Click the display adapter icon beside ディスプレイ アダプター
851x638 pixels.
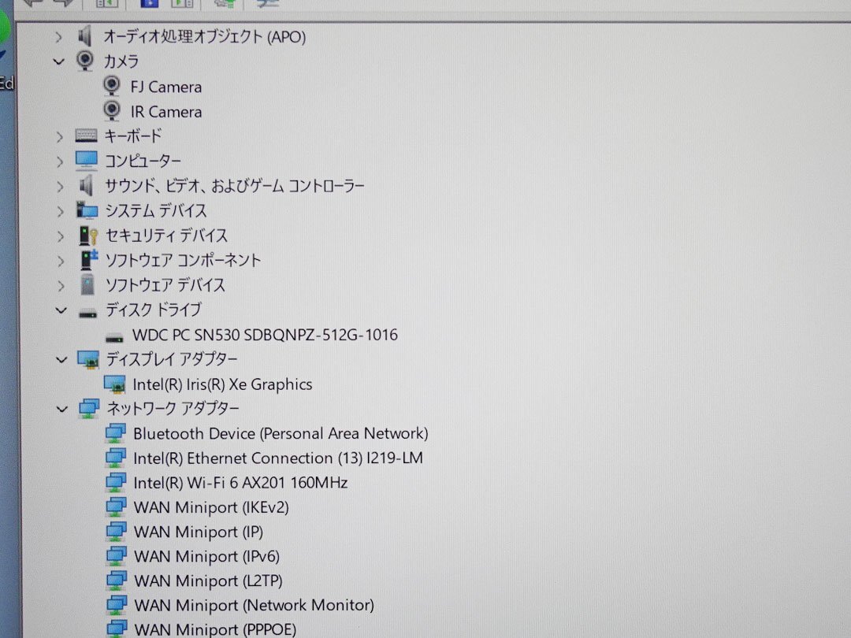pyautogui.click(x=88, y=359)
